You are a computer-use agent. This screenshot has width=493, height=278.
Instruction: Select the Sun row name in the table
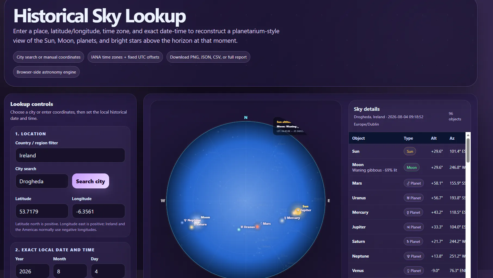tap(356, 151)
